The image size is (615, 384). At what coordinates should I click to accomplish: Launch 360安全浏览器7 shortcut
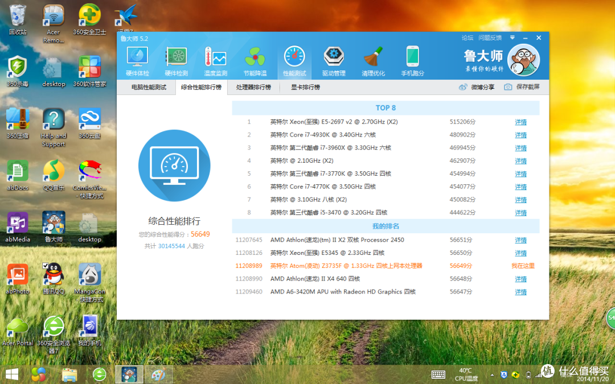(54, 335)
